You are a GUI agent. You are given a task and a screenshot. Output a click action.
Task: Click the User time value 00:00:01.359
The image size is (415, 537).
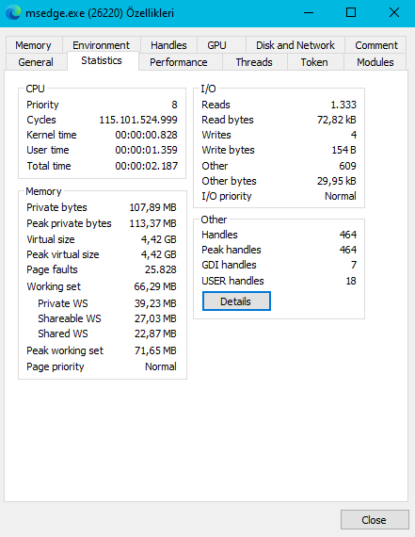pyautogui.click(x=147, y=150)
